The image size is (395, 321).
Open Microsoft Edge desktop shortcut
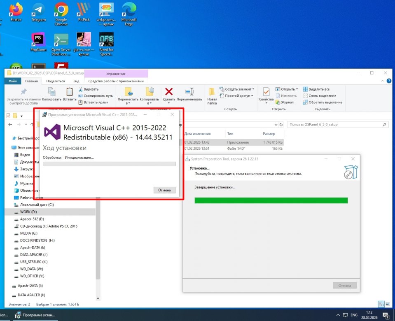[x=129, y=14]
